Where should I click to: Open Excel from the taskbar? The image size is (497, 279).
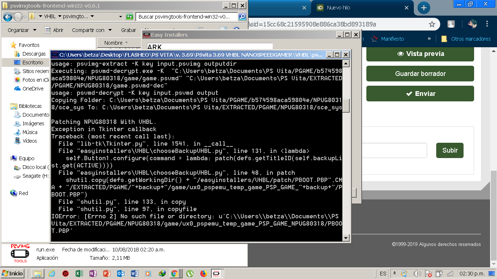79,274
